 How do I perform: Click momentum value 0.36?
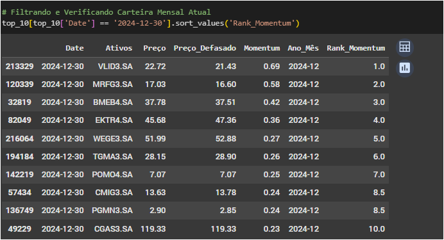[271, 120]
